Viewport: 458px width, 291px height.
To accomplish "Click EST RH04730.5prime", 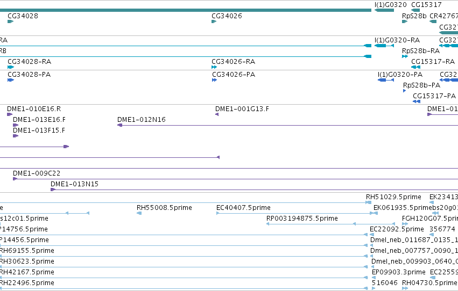I will pos(429,283).
